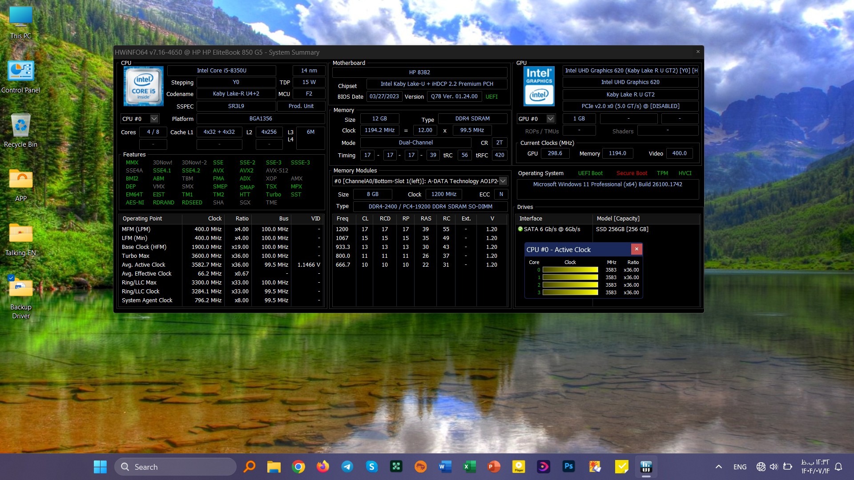The image size is (854, 480).
Task: Click the Windows Start button
Action: point(100,467)
